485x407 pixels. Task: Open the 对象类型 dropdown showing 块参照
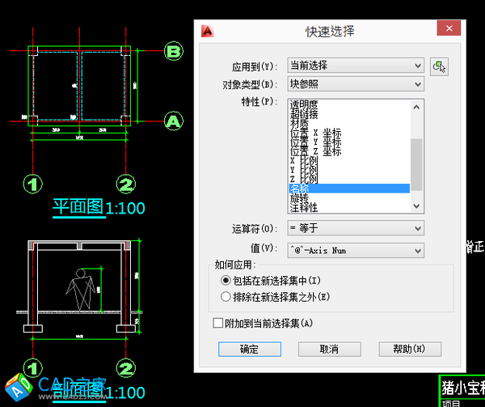click(356, 84)
